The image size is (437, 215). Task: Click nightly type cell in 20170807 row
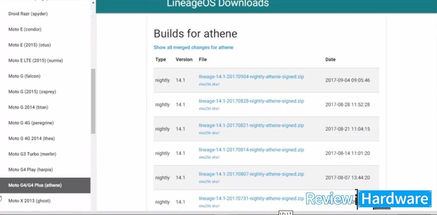coord(162,178)
